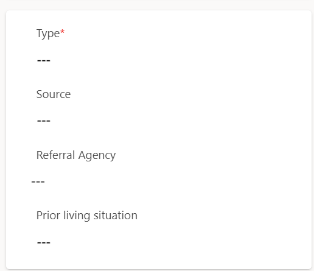Click the Prior living situation label
Viewport: 314px width, 271px height.
pos(87,216)
